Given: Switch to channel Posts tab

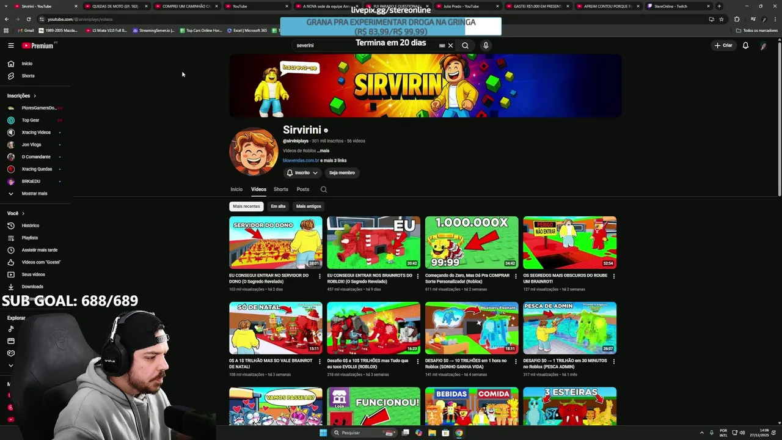Looking at the screenshot, I should click(303, 189).
